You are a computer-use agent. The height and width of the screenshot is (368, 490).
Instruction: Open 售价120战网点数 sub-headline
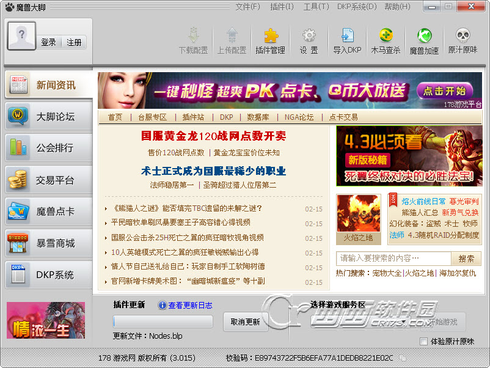click(x=176, y=153)
